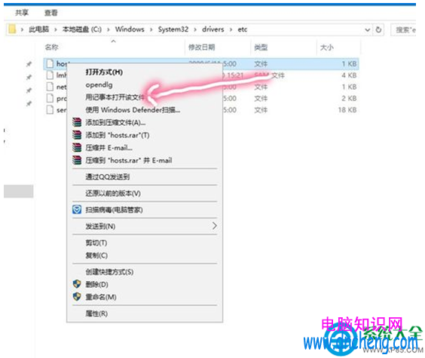Choose 添加到 "hosts.rar"(T) entry
The height and width of the screenshot is (358, 425).
point(118,135)
